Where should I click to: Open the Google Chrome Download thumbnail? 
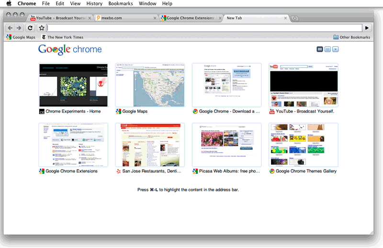(x=226, y=85)
